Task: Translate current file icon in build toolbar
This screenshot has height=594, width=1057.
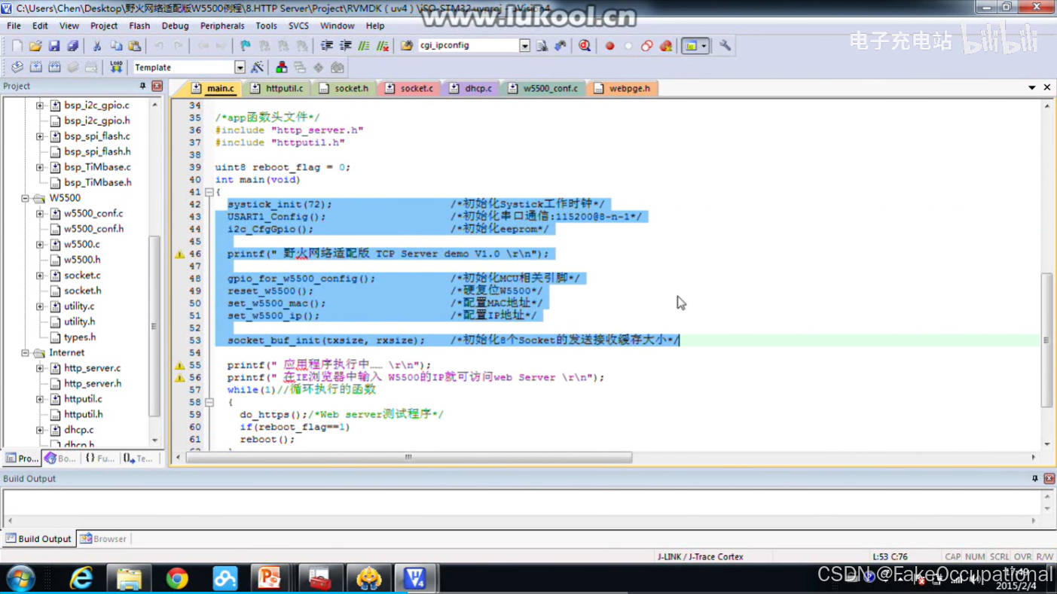Action: [17, 68]
